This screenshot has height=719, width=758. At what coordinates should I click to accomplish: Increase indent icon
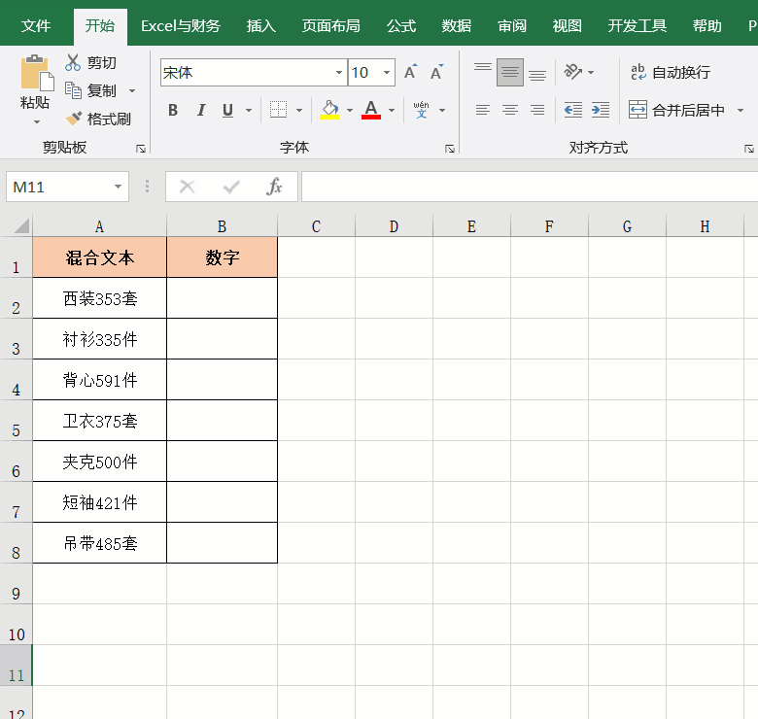coord(601,110)
